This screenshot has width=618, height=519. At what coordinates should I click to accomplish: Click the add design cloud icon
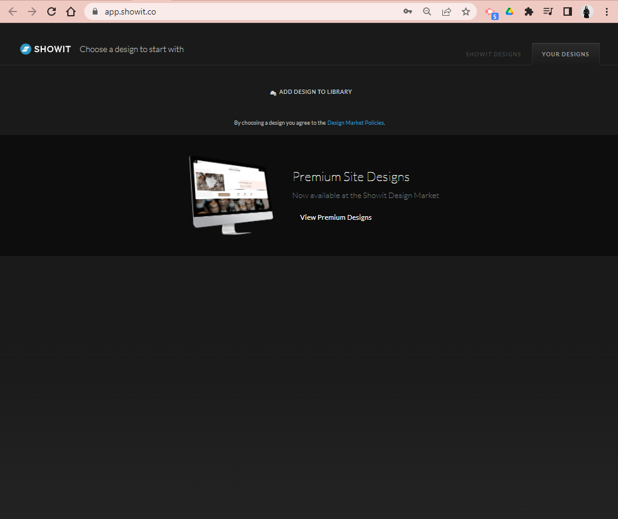(273, 93)
